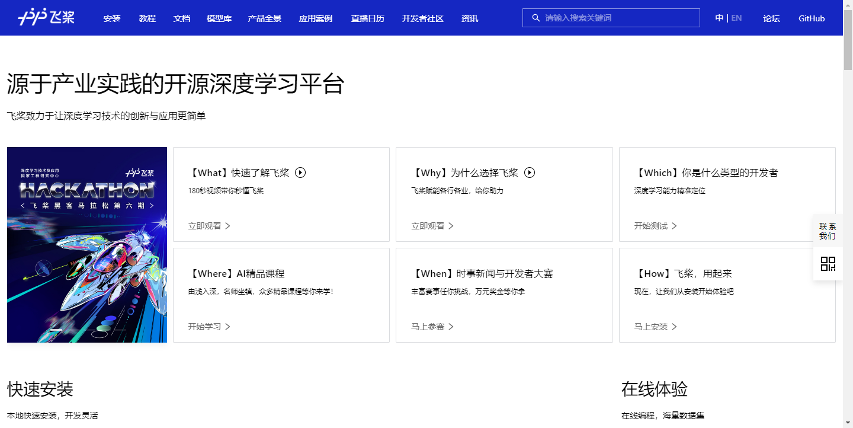
Task: Open the 论坛 link
Action: tap(771, 18)
